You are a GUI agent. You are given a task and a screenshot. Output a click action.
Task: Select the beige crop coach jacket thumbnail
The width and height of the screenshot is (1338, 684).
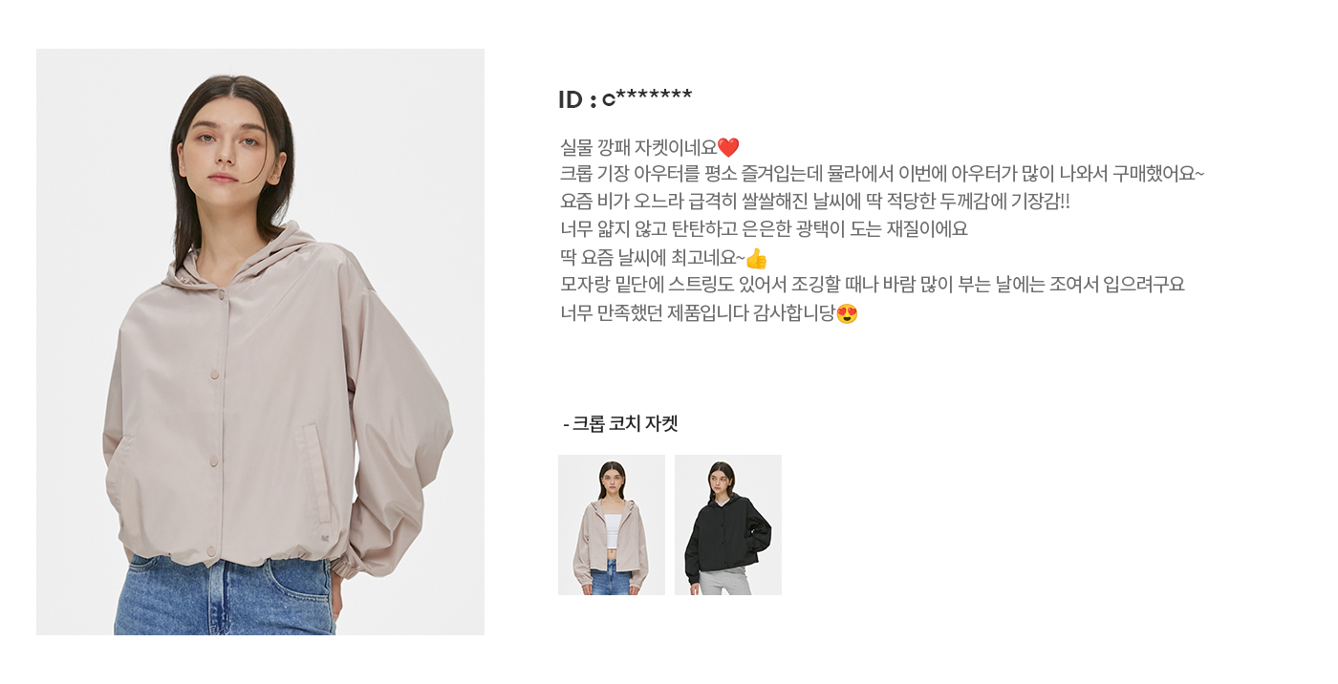click(612, 524)
